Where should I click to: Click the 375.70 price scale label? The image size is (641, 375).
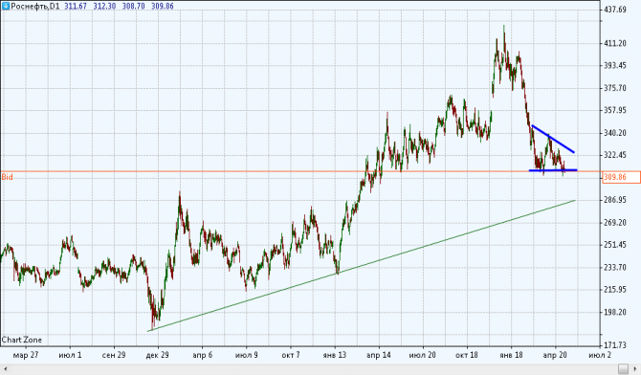615,88
